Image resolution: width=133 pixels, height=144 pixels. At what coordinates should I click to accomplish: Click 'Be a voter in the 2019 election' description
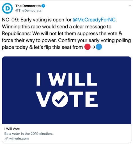29,134
